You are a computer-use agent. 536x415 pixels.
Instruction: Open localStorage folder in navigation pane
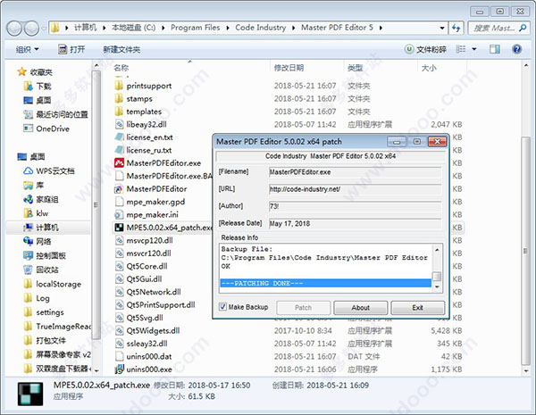58,284
